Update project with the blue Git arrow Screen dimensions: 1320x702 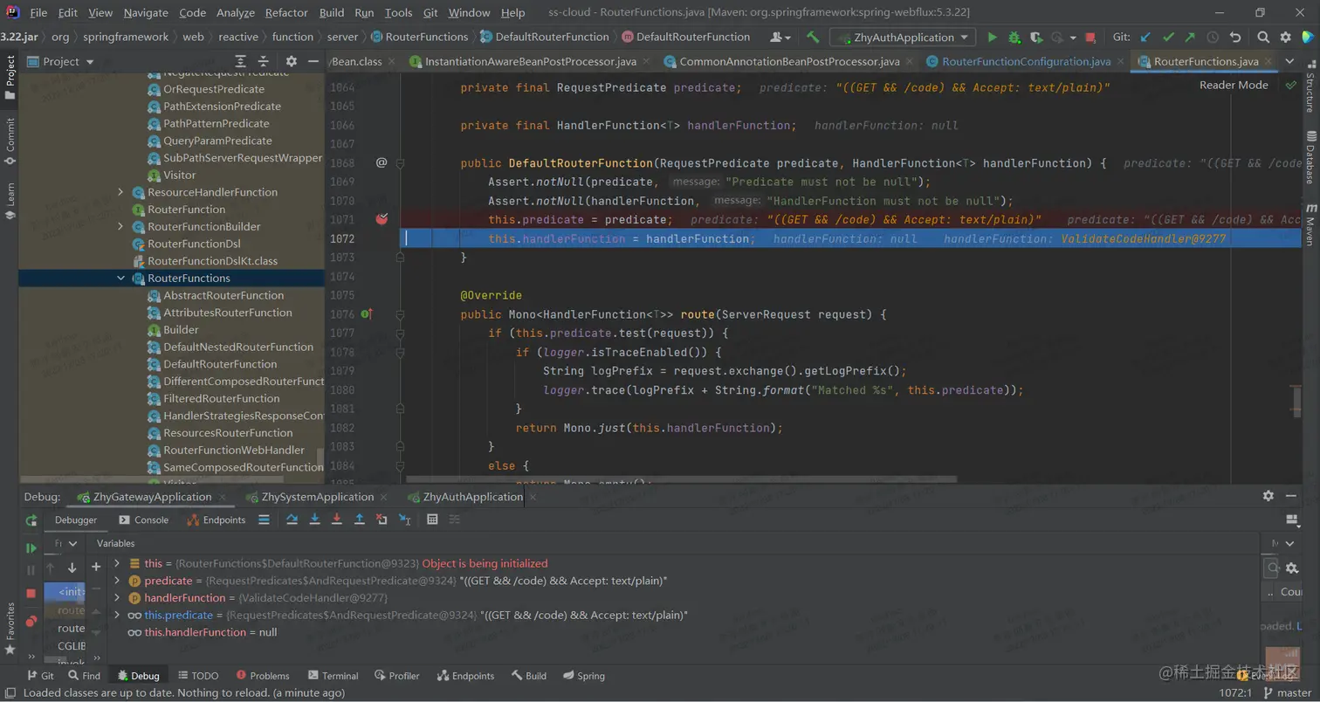click(1146, 38)
